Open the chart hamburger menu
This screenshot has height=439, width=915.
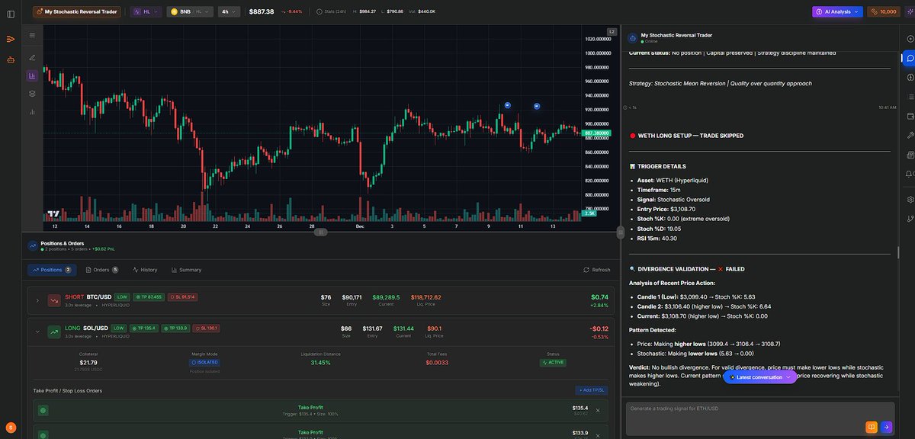click(x=32, y=35)
